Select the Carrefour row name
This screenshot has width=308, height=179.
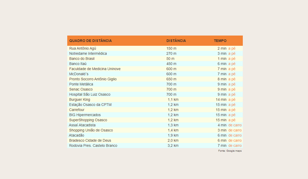pos(77,110)
